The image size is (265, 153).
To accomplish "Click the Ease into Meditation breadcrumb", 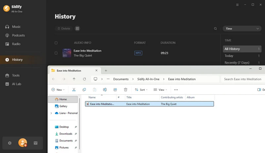I will click(x=182, y=79).
